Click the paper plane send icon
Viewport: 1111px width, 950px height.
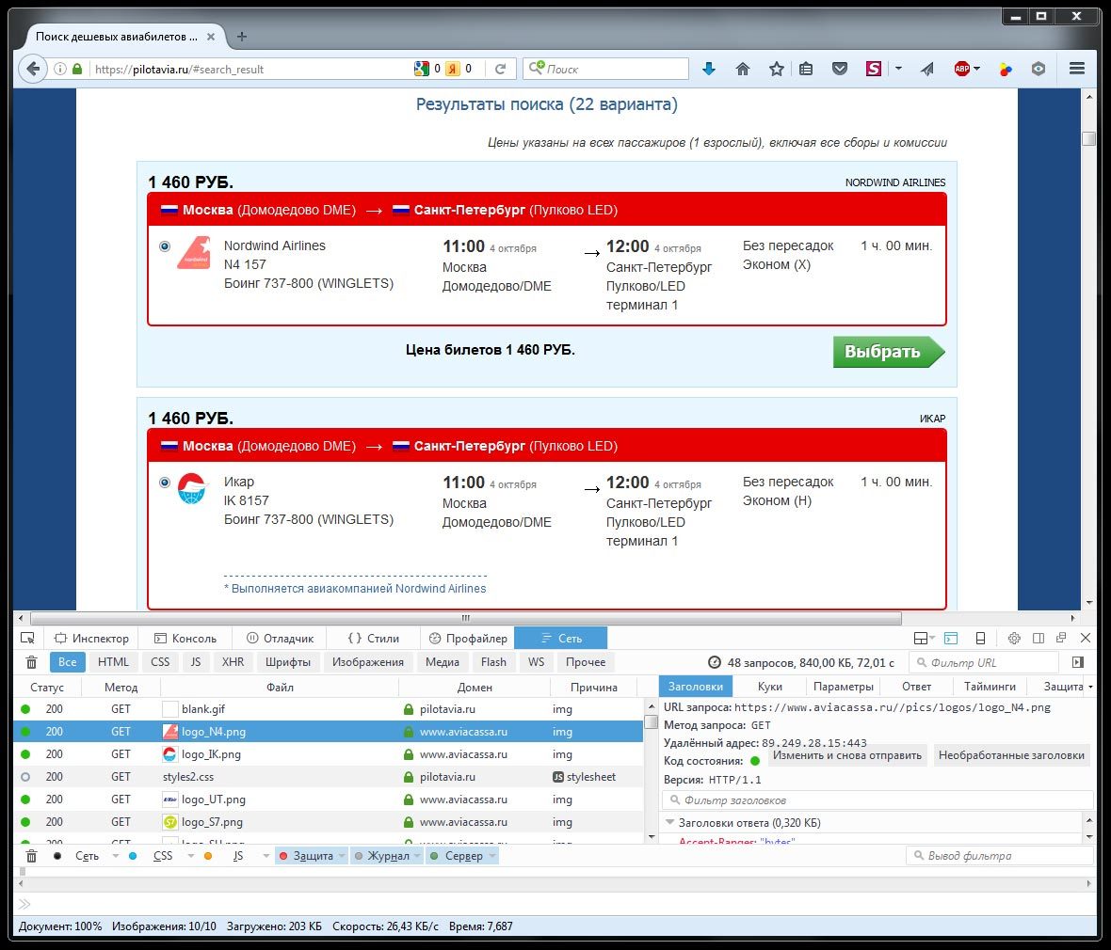(x=926, y=69)
